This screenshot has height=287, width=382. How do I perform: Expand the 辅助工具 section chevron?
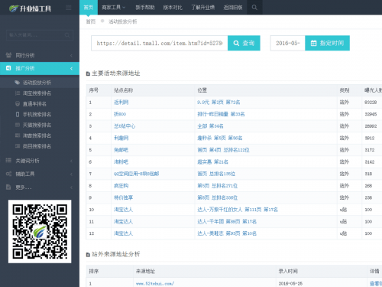tap(71, 174)
